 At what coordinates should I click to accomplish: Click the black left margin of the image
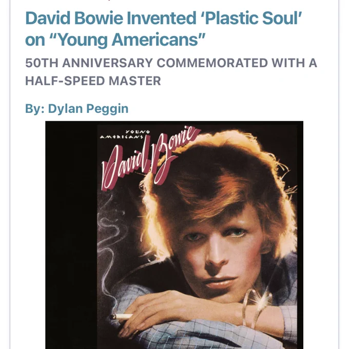[71, 235]
